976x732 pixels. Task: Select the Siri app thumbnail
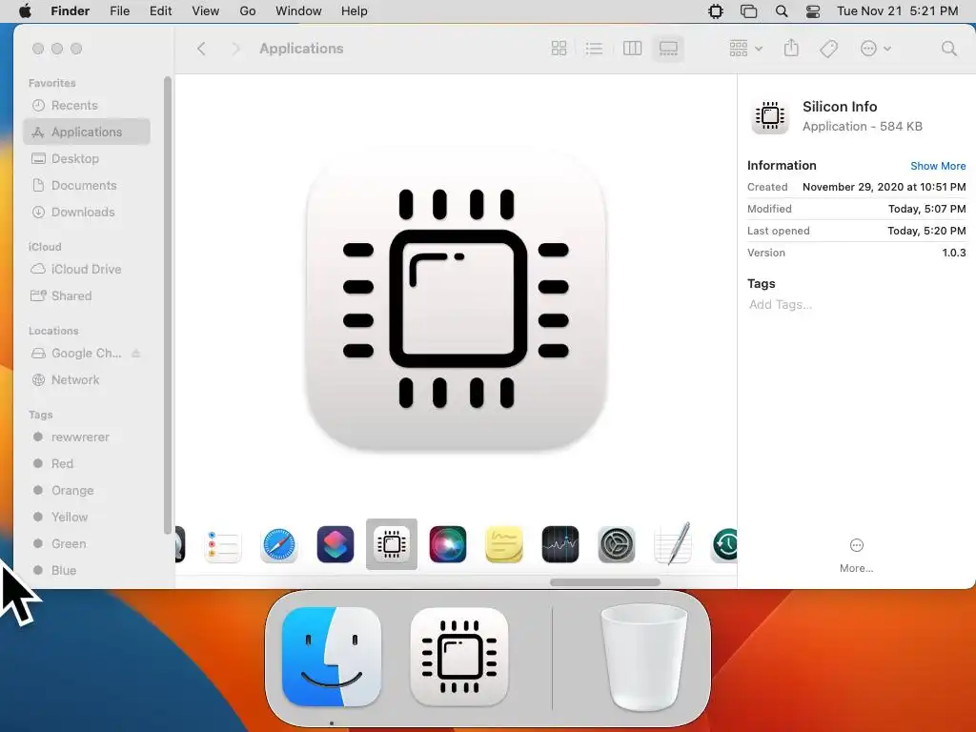(448, 544)
